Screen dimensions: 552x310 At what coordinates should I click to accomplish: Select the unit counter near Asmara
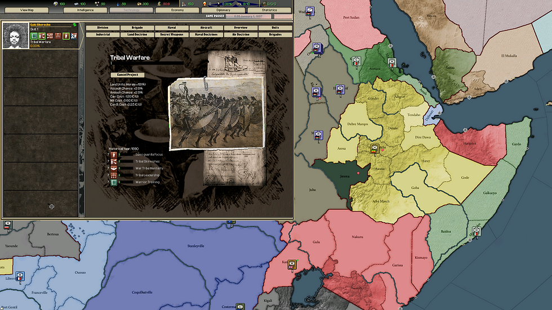pos(356,62)
